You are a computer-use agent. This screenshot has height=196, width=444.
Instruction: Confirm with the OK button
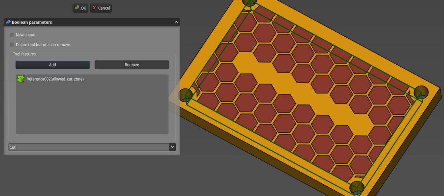(x=81, y=8)
